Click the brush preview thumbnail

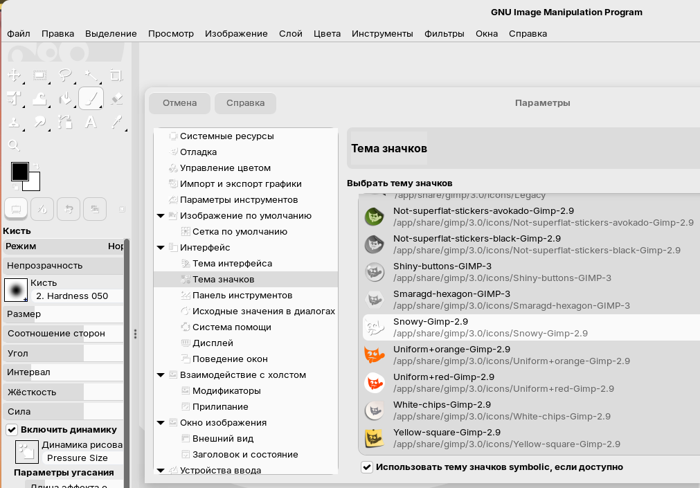(x=16, y=290)
